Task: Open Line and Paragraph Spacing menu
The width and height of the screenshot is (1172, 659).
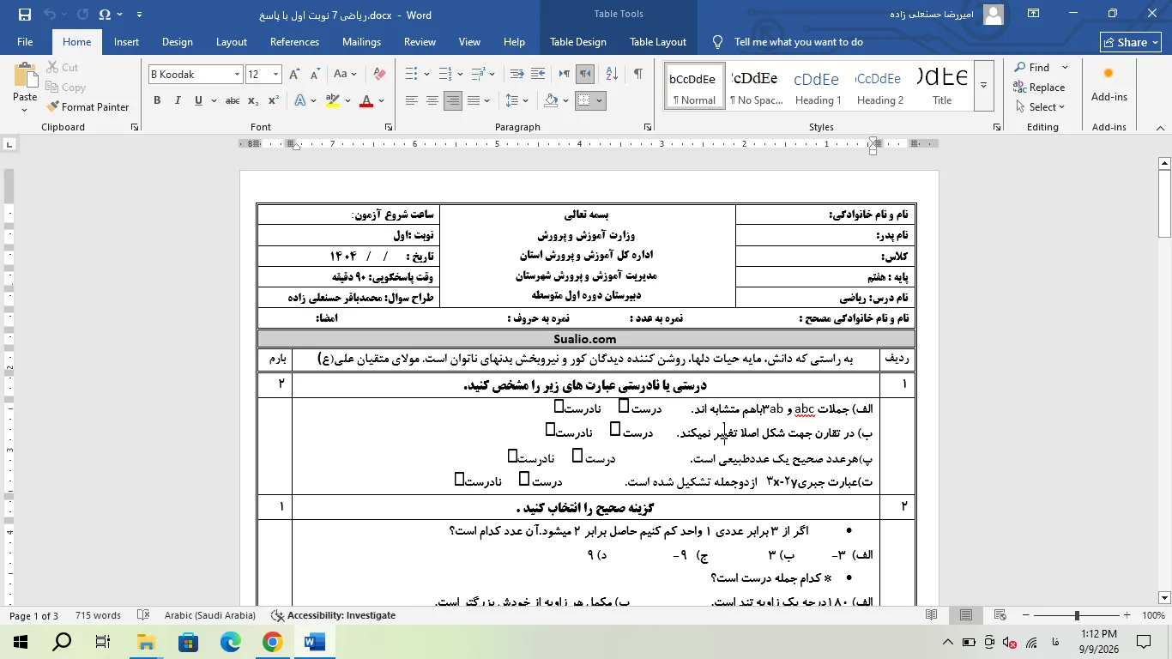Action: click(513, 100)
